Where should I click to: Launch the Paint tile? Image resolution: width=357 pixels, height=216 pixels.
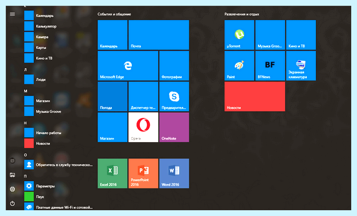click(240, 66)
